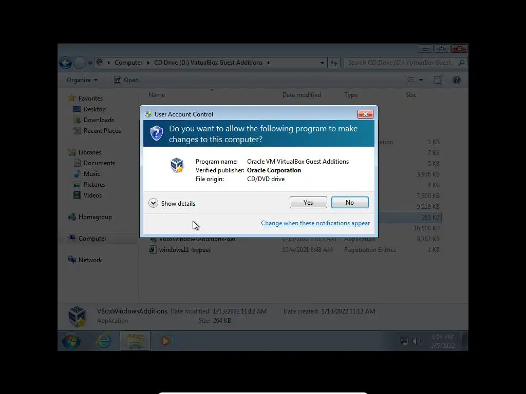526x394 pixels.
Task: Open the view options dropdown arrow
Action: tap(421, 80)
